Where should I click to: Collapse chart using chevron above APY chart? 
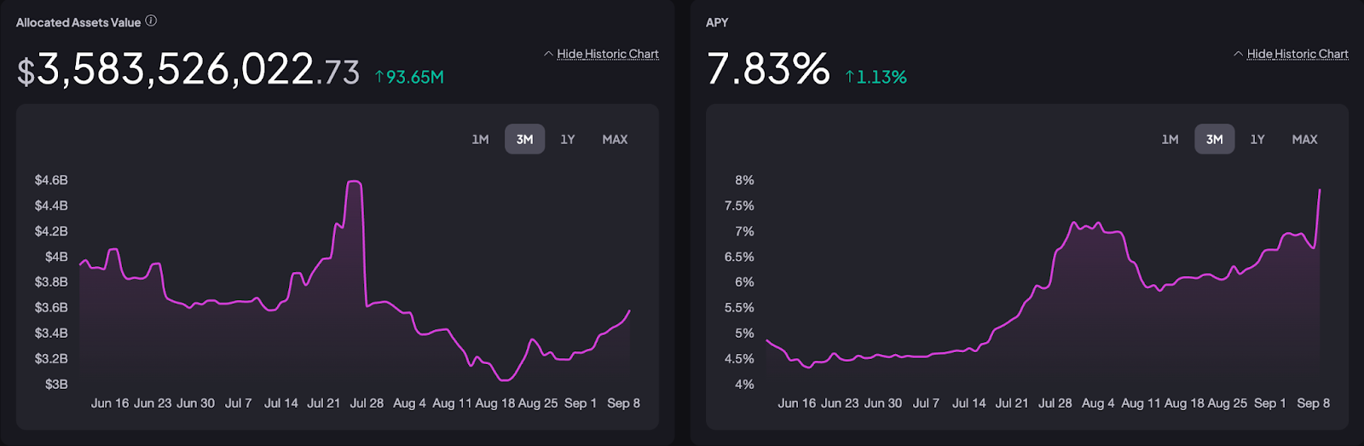(1238, 54)
